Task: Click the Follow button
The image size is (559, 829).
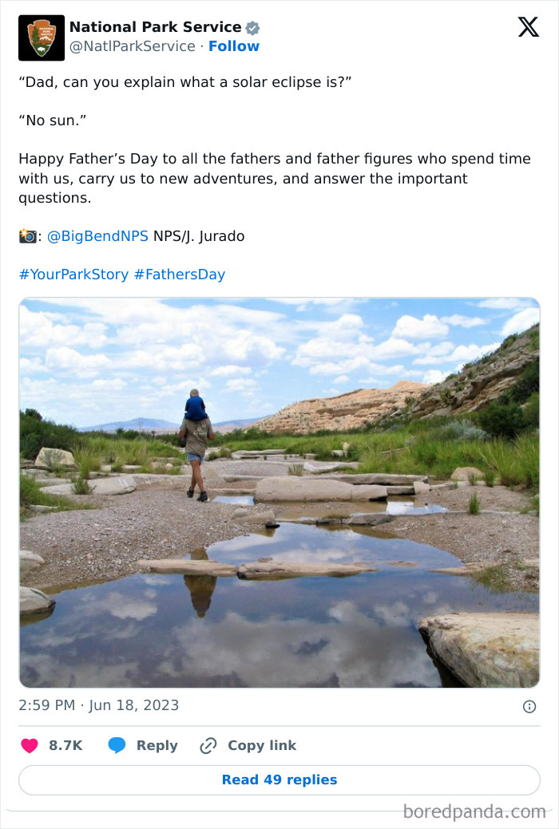Action: [x=234, y=46]
